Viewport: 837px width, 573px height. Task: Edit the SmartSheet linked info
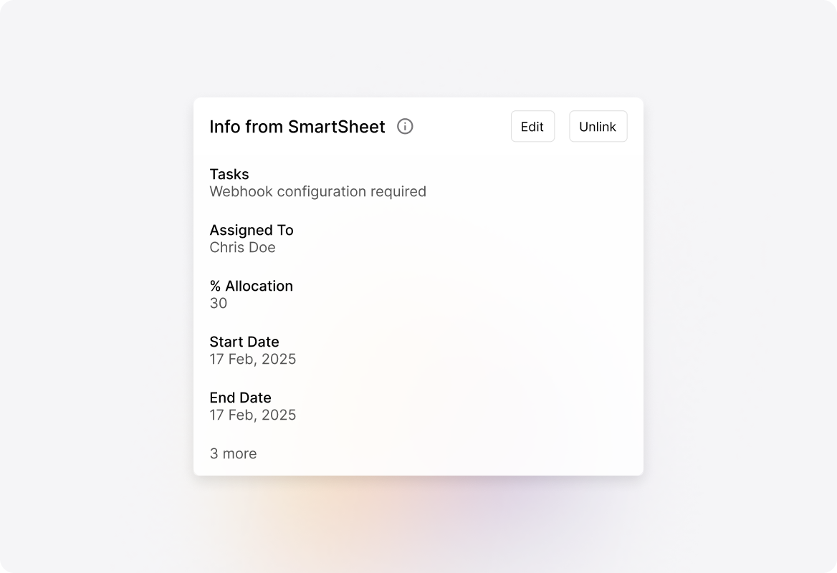click(x=532, y=126)
